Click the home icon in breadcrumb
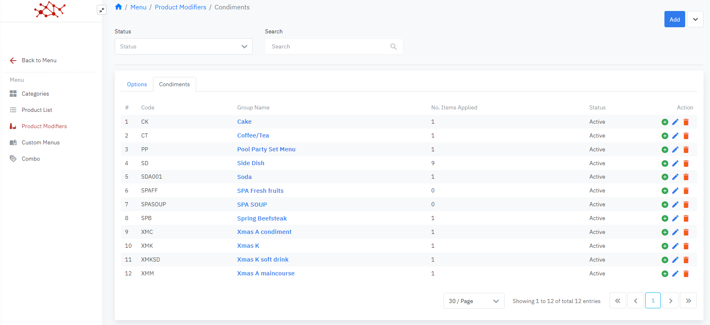 (118, 7)
